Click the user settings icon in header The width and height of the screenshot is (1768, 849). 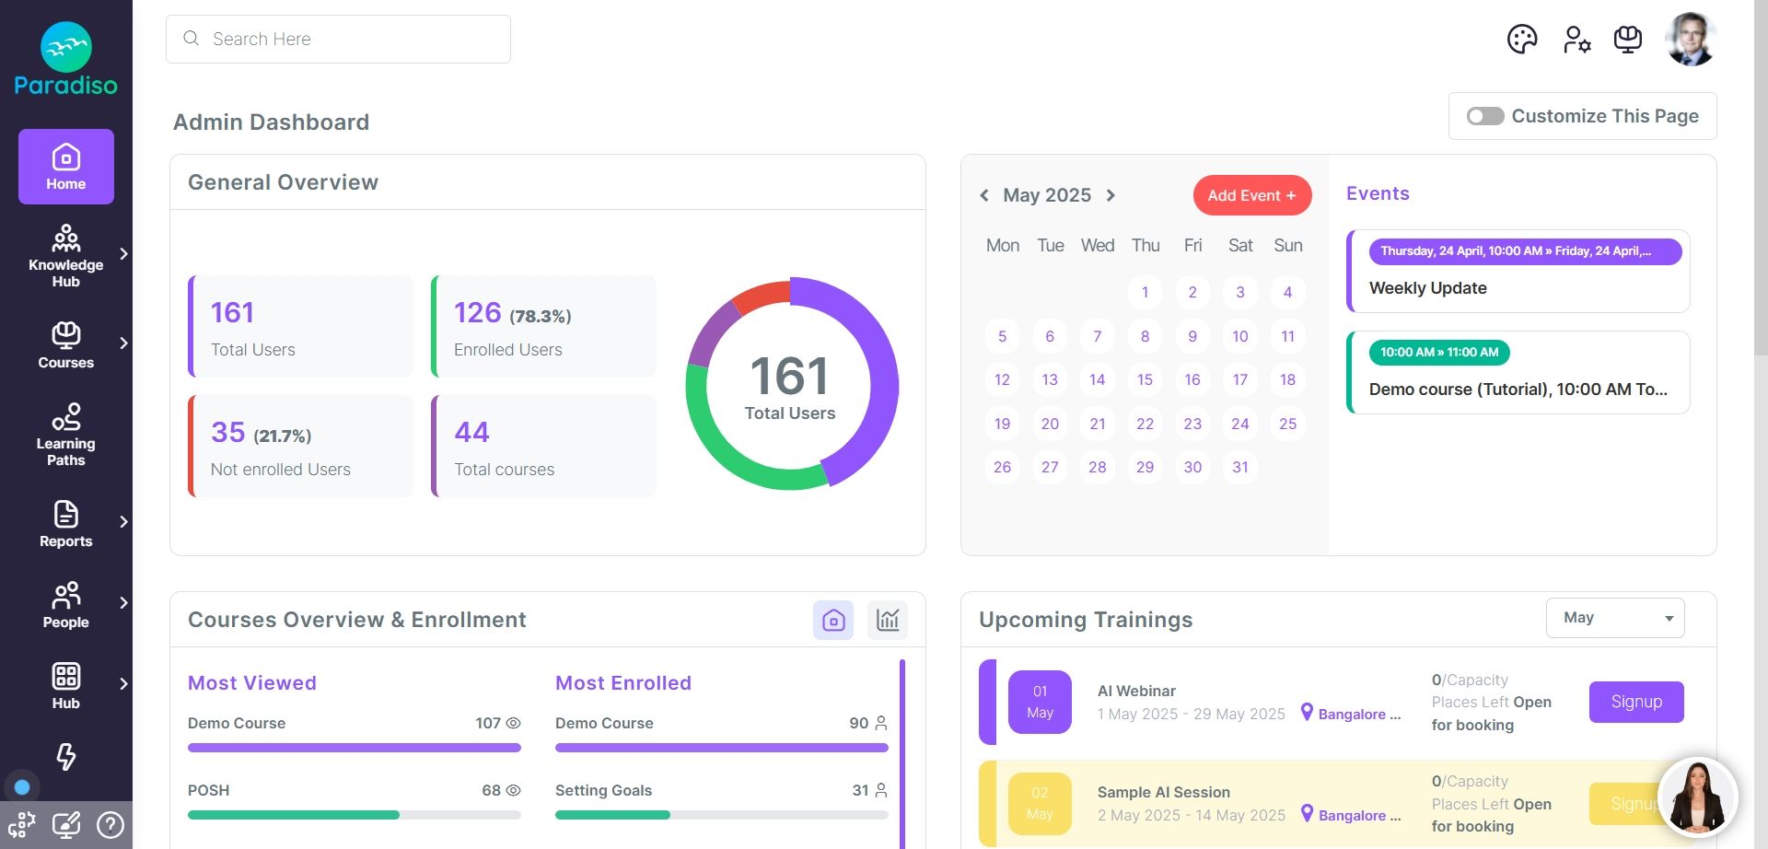1576,40
